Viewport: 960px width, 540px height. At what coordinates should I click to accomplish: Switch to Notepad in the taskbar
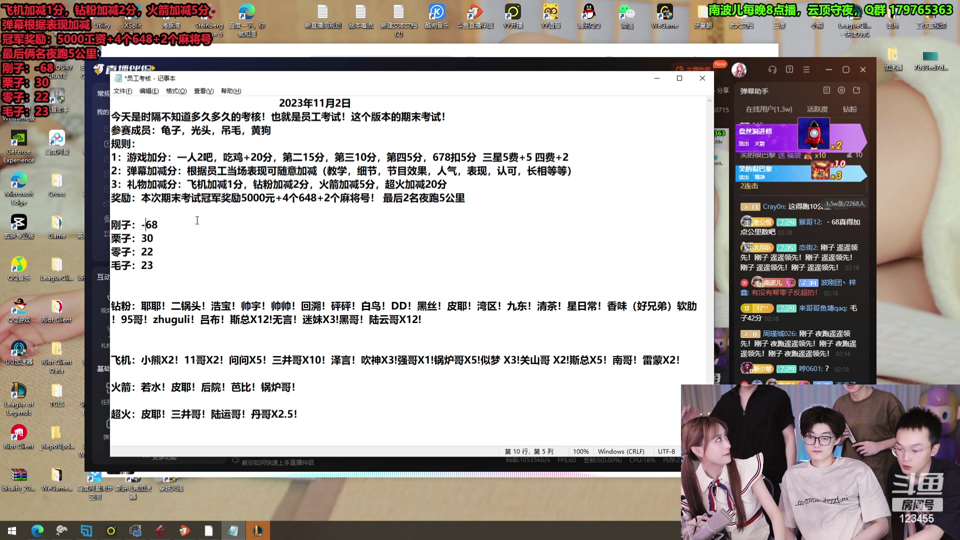pyautogui.click(x=233, y=530)
